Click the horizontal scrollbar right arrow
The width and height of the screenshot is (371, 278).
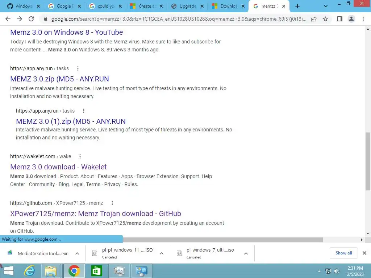(x=362, y=240)
